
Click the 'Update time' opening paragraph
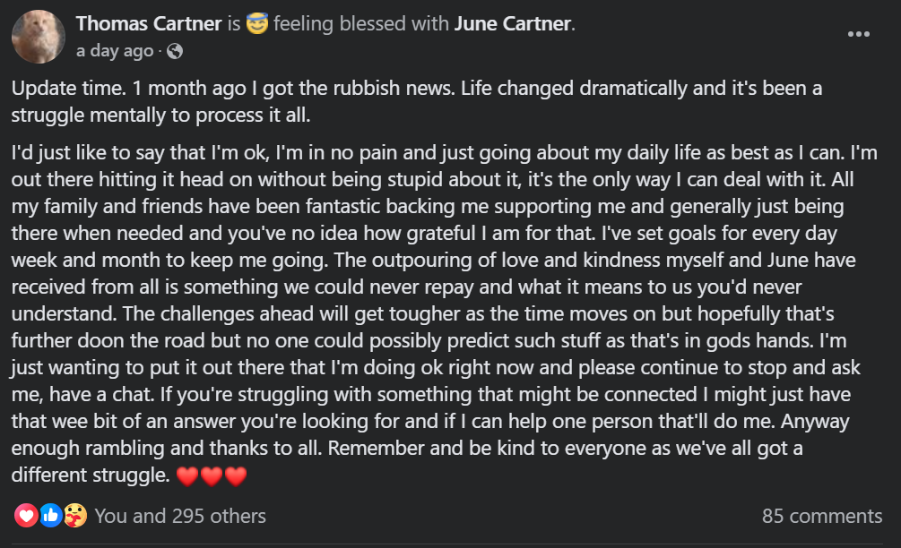[417, 101]
